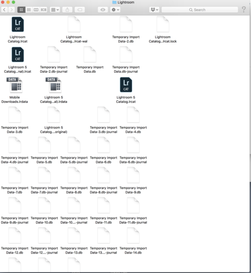
Task: Go forward with the Finder forward arrow
Action: coord(11,10)
